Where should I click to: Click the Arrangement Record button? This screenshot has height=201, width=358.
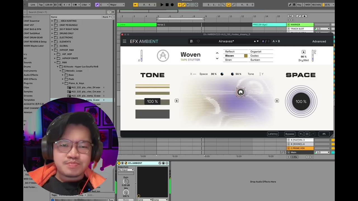pyautogui.click(x=172, y=5)
